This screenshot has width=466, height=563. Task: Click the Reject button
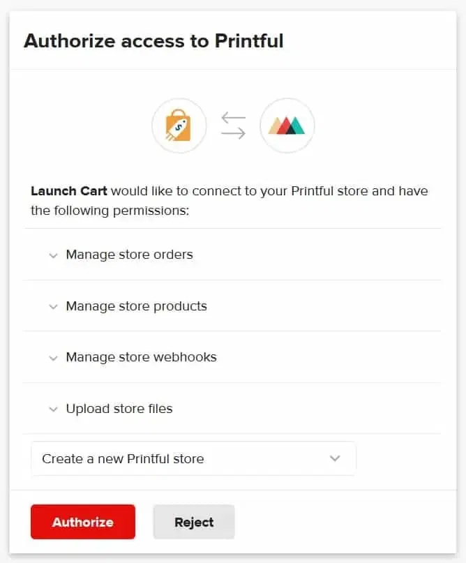(193, 522)
